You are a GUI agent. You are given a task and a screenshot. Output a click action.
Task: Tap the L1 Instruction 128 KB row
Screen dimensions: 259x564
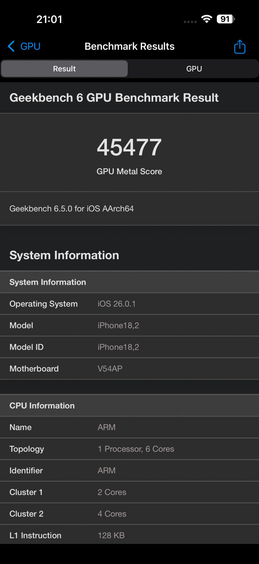[x=129, y=535]
